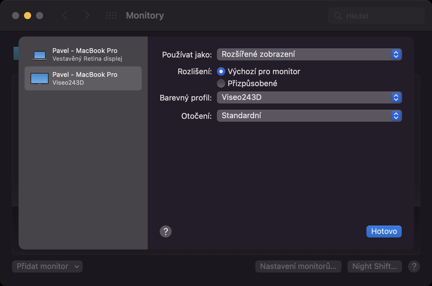Click the forward navigation arrow
This screenshot has width=432, height=286.
[87, 16]
